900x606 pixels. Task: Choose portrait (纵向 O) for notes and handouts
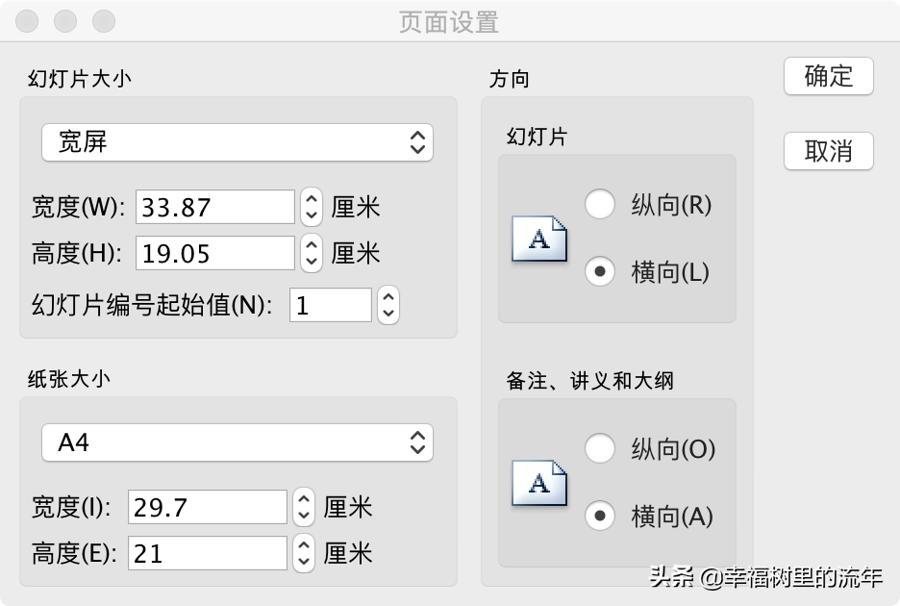coord(600,449)
